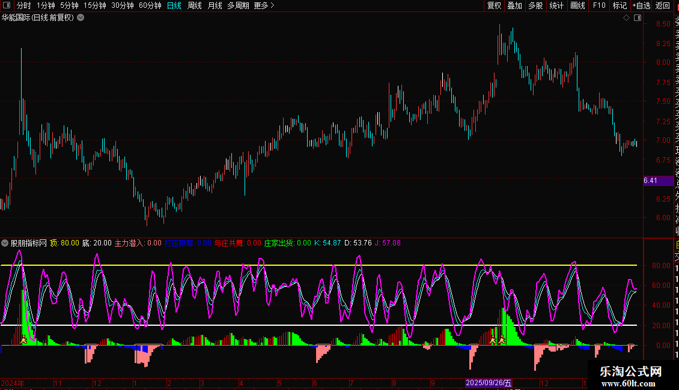Click the 2024年 label on date axis
The height and width of the screenshot is (390, 679).
pos(13,383)
